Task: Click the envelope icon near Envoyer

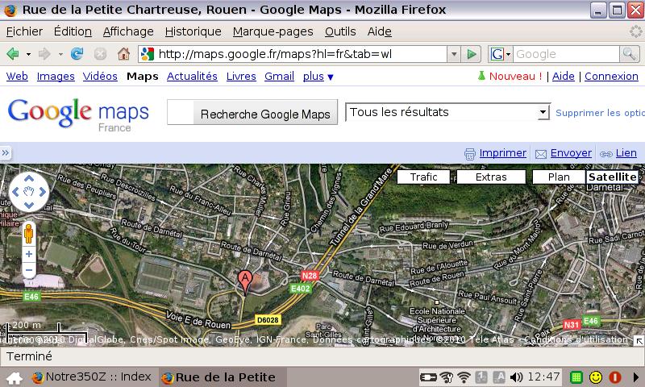Action: coord(541,154)
